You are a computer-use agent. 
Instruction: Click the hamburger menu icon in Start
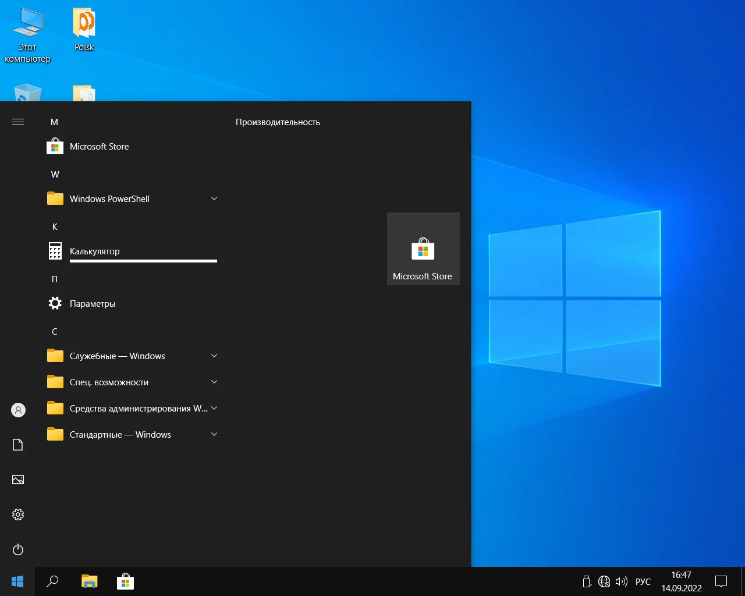click(x=18, y=122)
